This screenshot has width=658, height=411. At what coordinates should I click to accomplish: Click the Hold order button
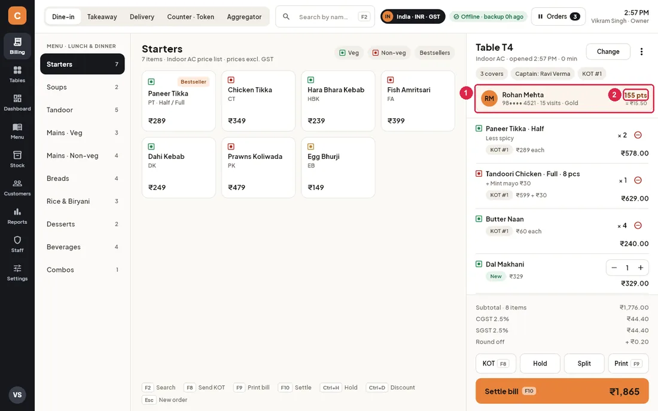pos(540,363)
